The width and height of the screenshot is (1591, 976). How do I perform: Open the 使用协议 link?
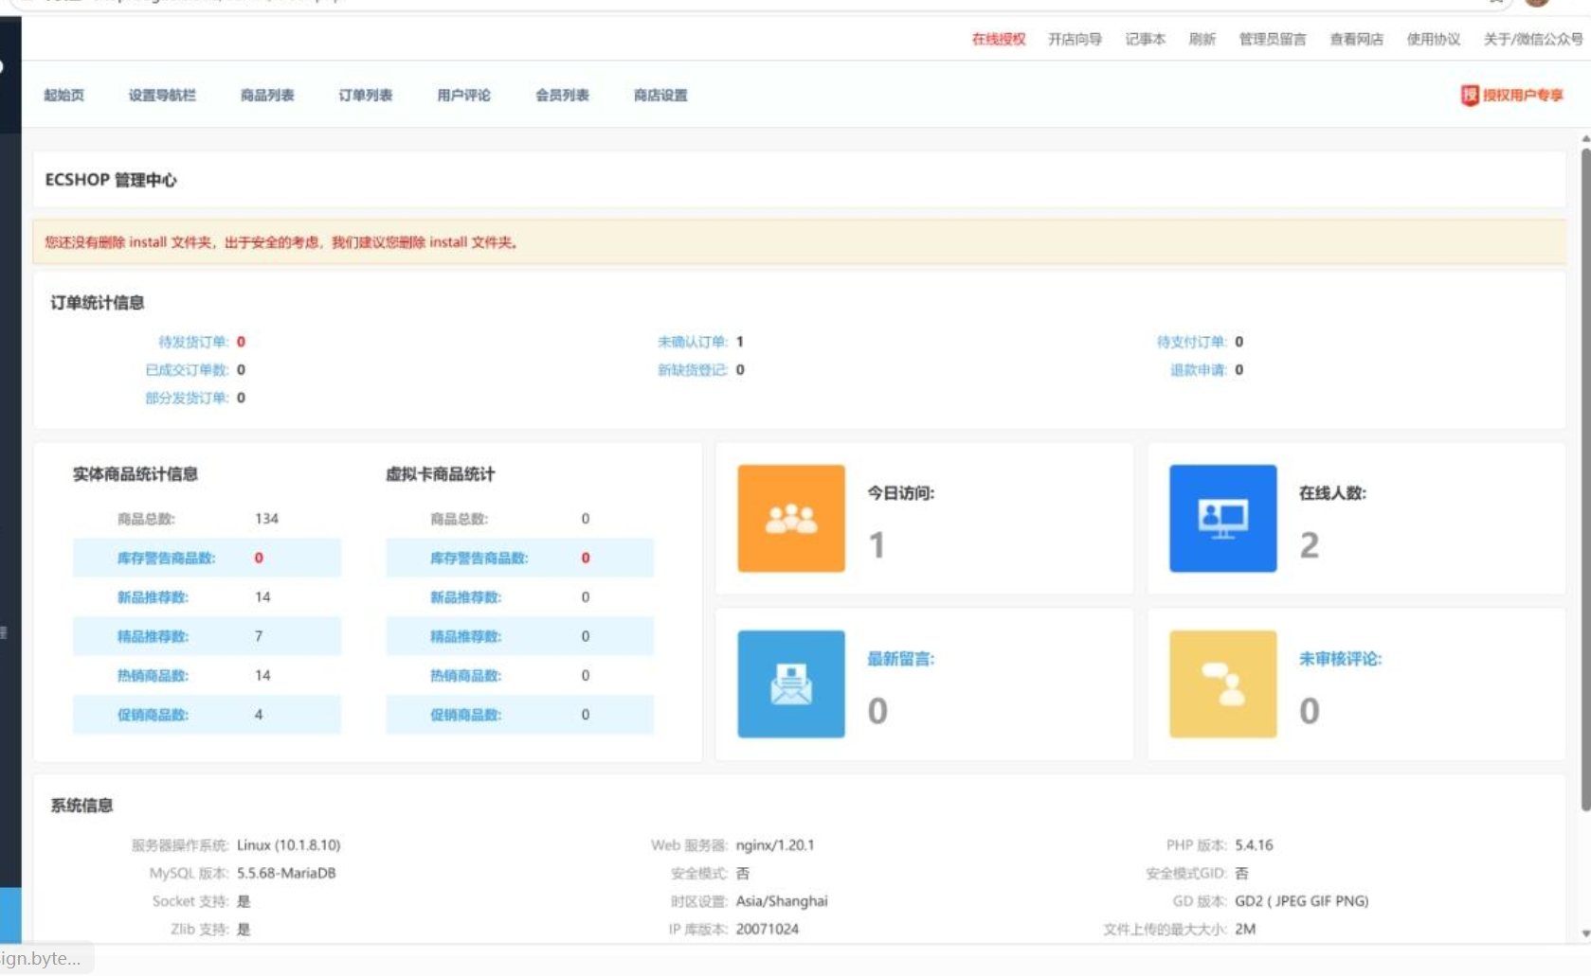click(1433, 39)
